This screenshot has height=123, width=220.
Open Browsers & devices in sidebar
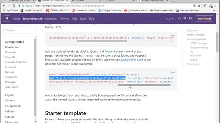[x=16, y=62]
